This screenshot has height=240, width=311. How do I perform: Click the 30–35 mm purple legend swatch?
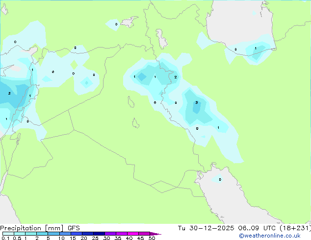click(110, 234)
